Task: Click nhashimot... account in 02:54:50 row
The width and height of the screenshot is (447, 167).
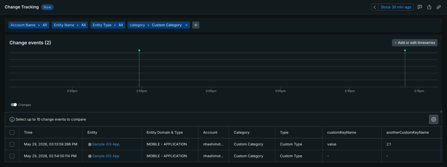Action: (x=213, y=156)
